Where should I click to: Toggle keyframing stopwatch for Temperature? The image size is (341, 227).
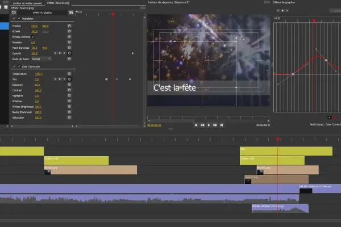[x=69, y=74]
